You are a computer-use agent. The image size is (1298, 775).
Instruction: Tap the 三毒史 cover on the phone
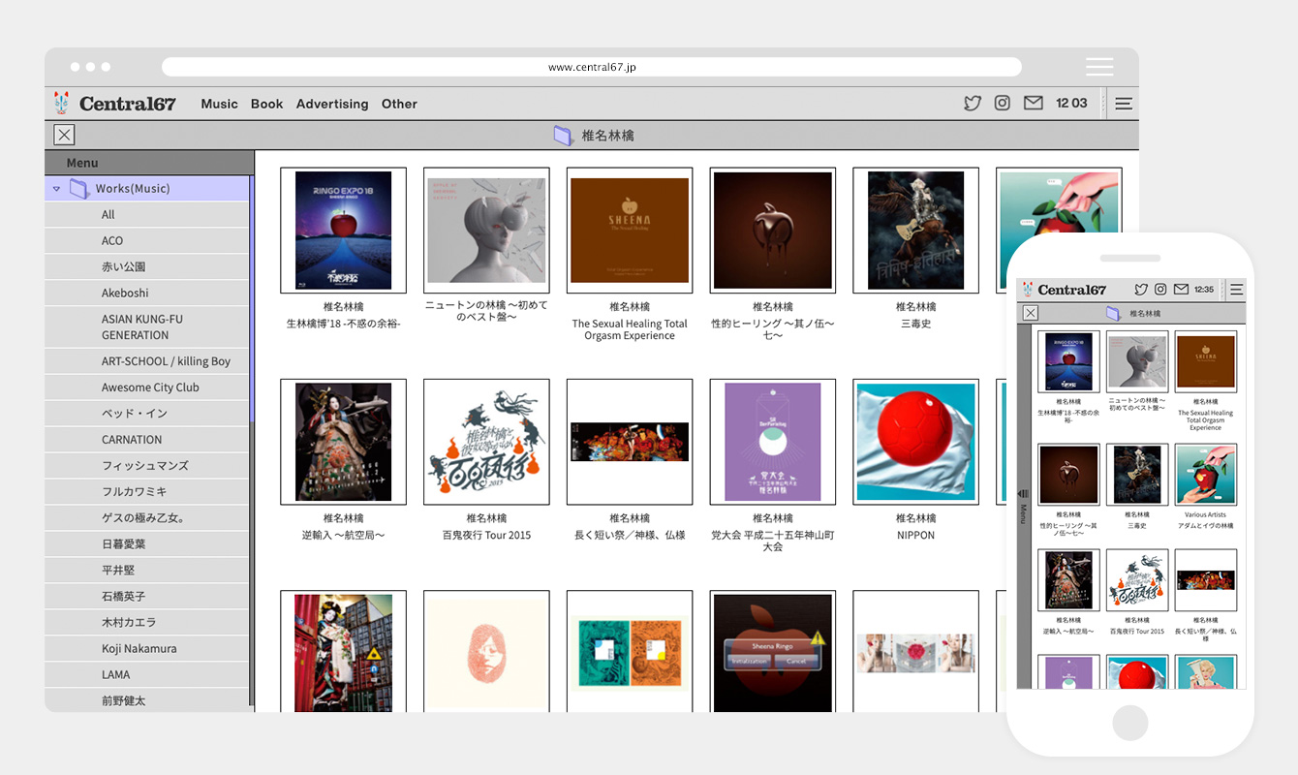click(x=1137, y=475)
